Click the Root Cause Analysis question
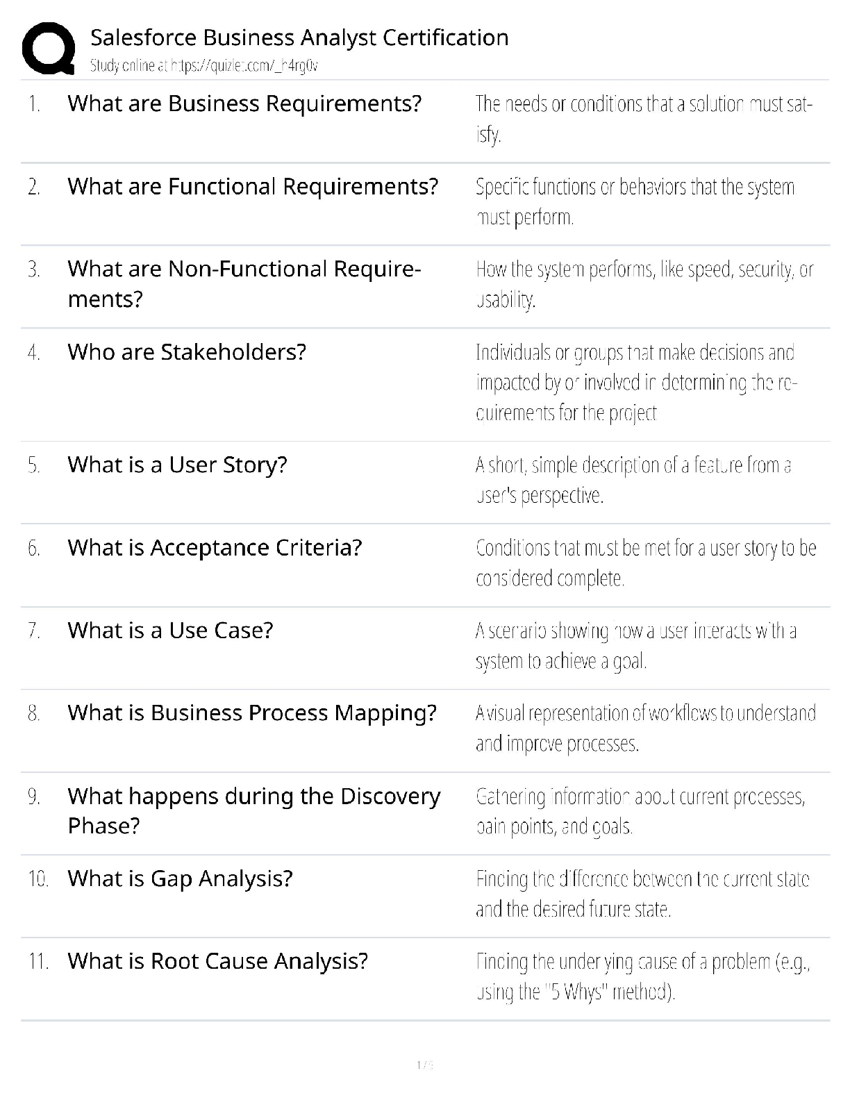Viewport: 850px width, 1100px height. coord(217,961)
